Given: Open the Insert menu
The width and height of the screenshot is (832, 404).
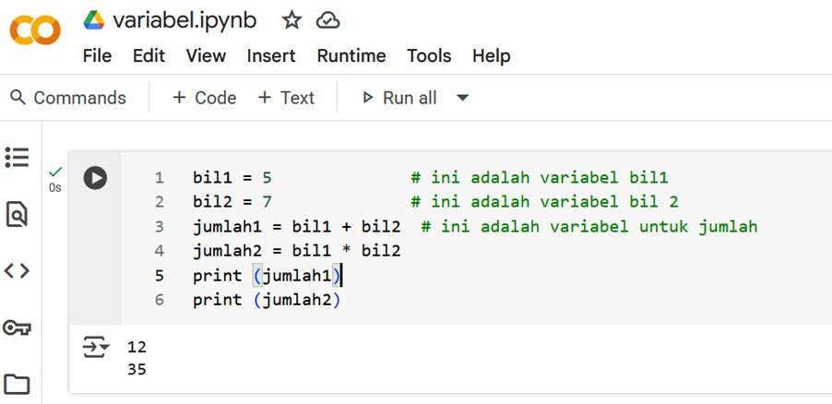Looking at the screenshot, I should tap(271, 55).
